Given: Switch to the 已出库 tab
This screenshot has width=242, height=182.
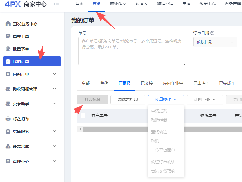Looking at the screenshot, I should click(x=201, y=83).
